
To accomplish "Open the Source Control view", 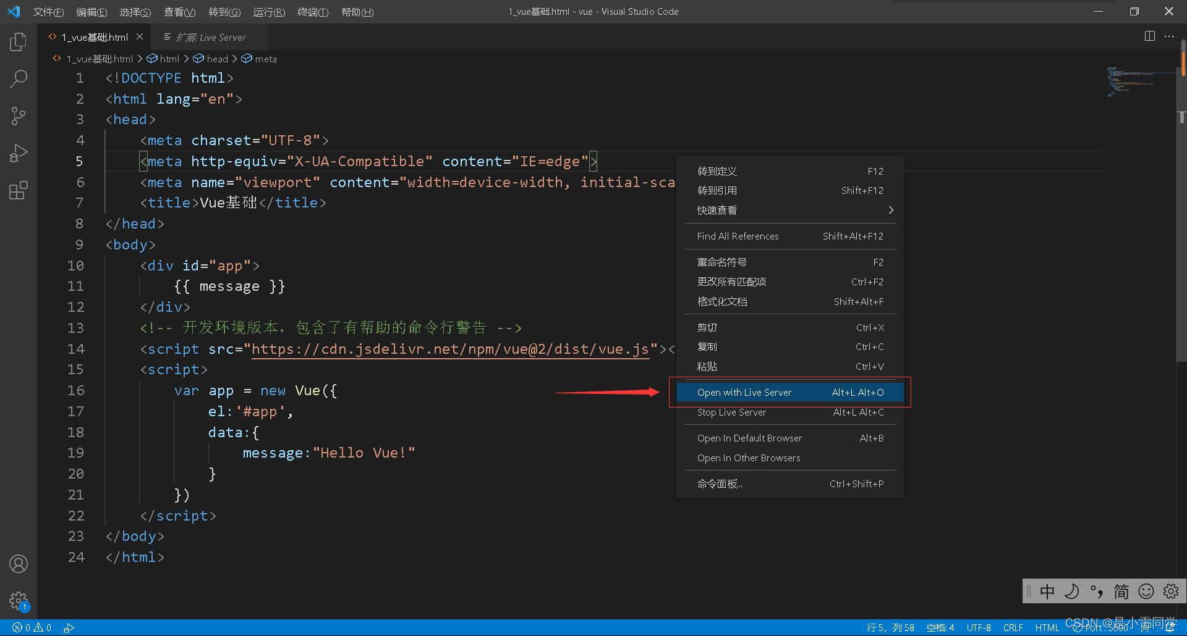I will click(x=19, y=116).
